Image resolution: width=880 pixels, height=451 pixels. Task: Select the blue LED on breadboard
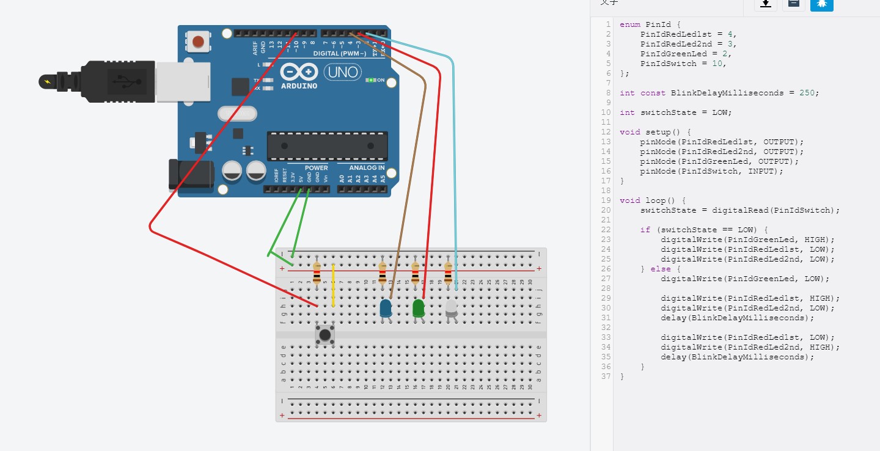pyautogui.click(x=386, y=308)
